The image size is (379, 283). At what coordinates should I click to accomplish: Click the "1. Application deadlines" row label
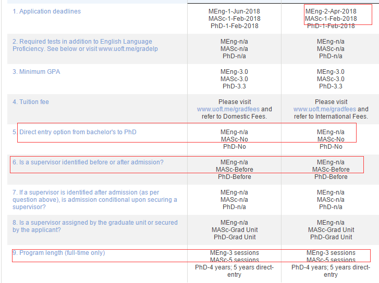[47, 11]
